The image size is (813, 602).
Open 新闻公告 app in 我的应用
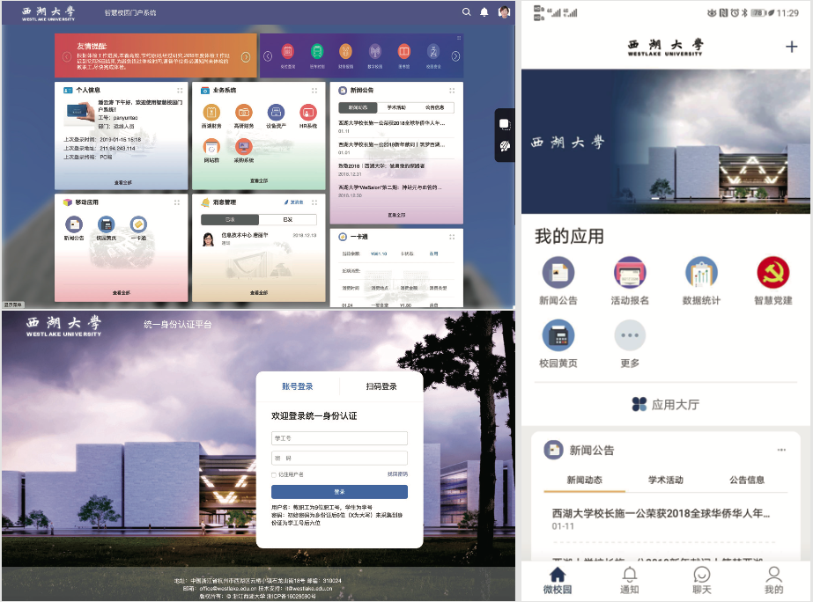coord(558,273)
